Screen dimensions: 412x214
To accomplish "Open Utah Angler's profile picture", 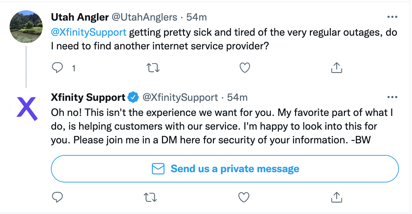I will [26, 26].
